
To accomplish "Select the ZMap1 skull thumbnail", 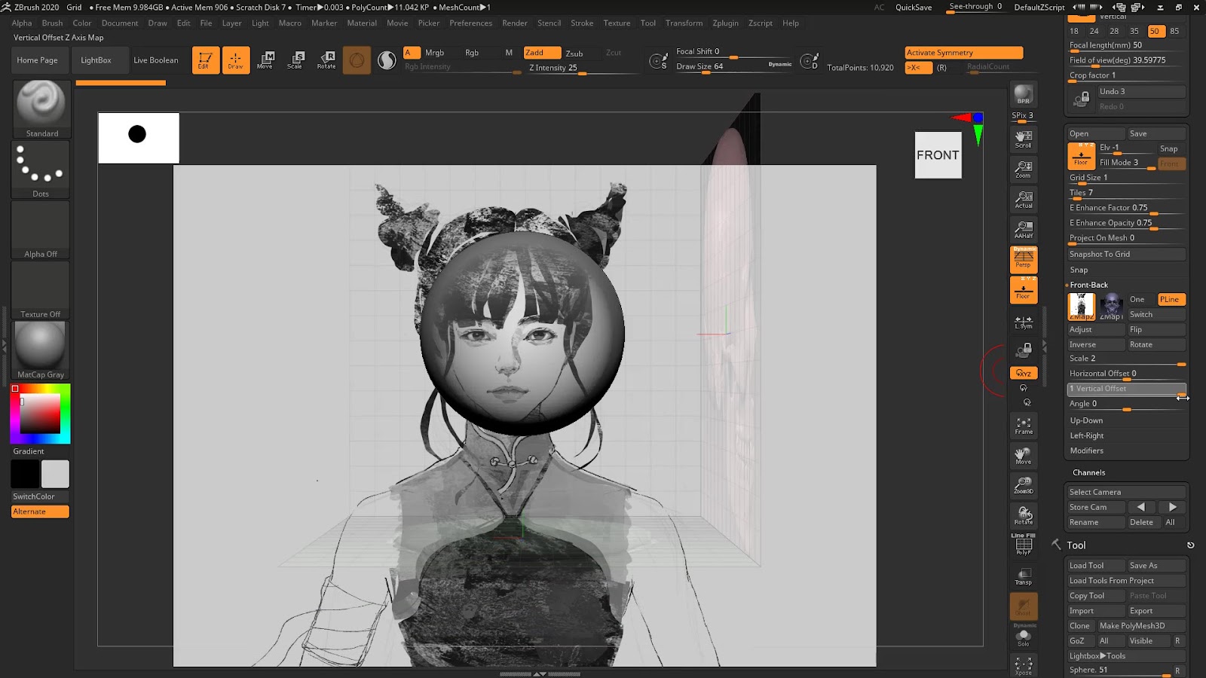I will point(1111,307).
